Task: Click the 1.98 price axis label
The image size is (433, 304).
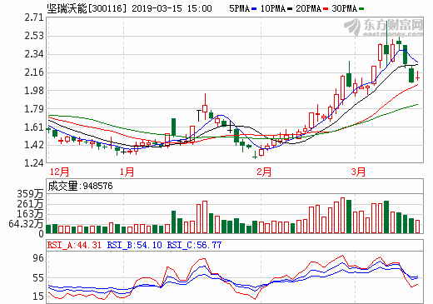Action: (34, 91)
